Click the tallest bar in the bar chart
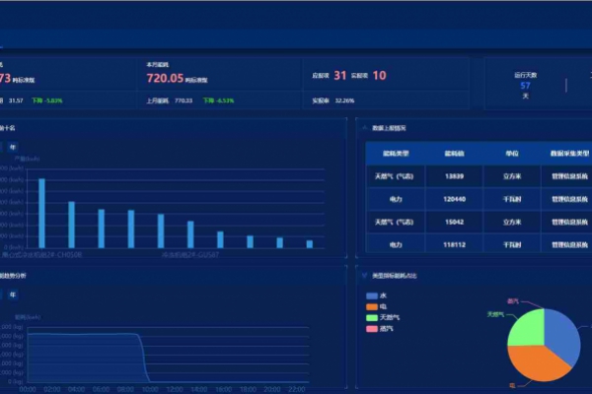This screenshot has height=394, width=592. click(x=41, y=213)
